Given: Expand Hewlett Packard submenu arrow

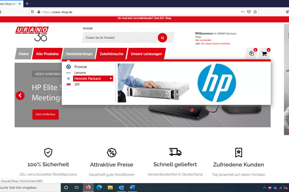Looking at the screenshot, I should (x=111, y=78).
